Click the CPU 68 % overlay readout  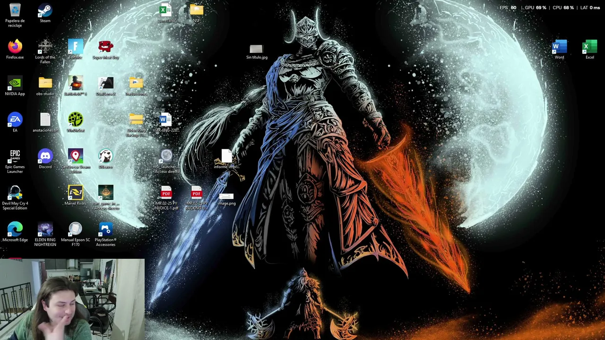click(563, 8)
